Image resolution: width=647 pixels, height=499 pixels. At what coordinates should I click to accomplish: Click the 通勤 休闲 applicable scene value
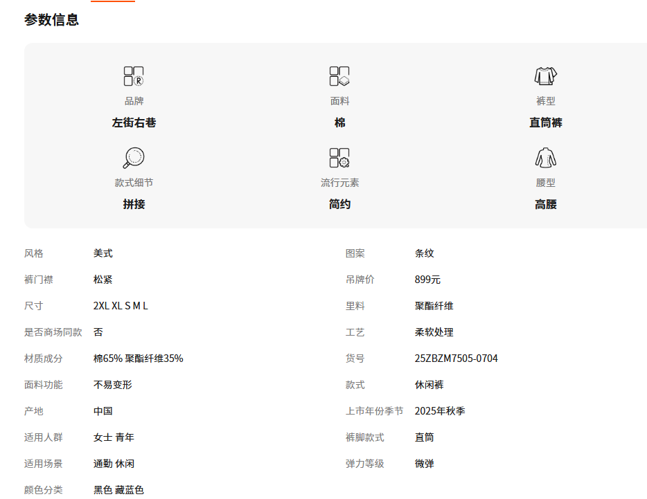(114, 464)
